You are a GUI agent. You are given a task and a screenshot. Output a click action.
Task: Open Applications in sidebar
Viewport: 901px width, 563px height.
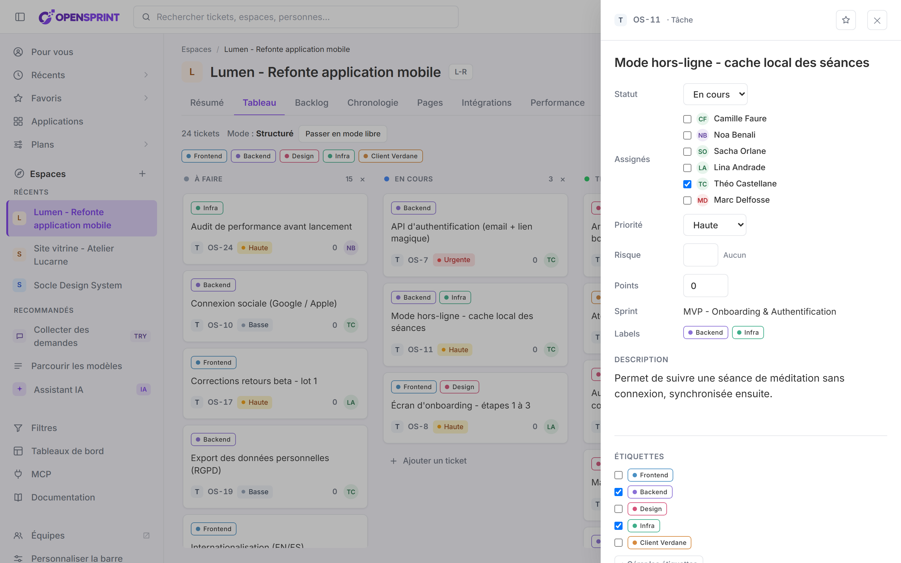tap(82, 121)
